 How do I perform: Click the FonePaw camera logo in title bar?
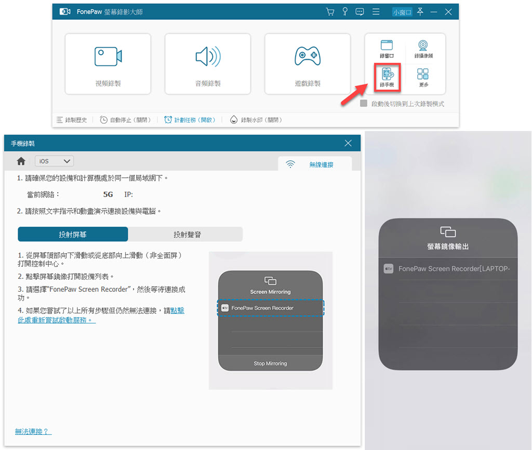coord(65,12)
